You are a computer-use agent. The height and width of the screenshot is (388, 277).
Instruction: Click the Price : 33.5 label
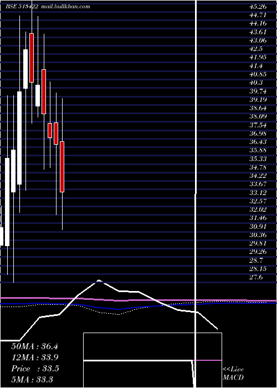point(35,369)
